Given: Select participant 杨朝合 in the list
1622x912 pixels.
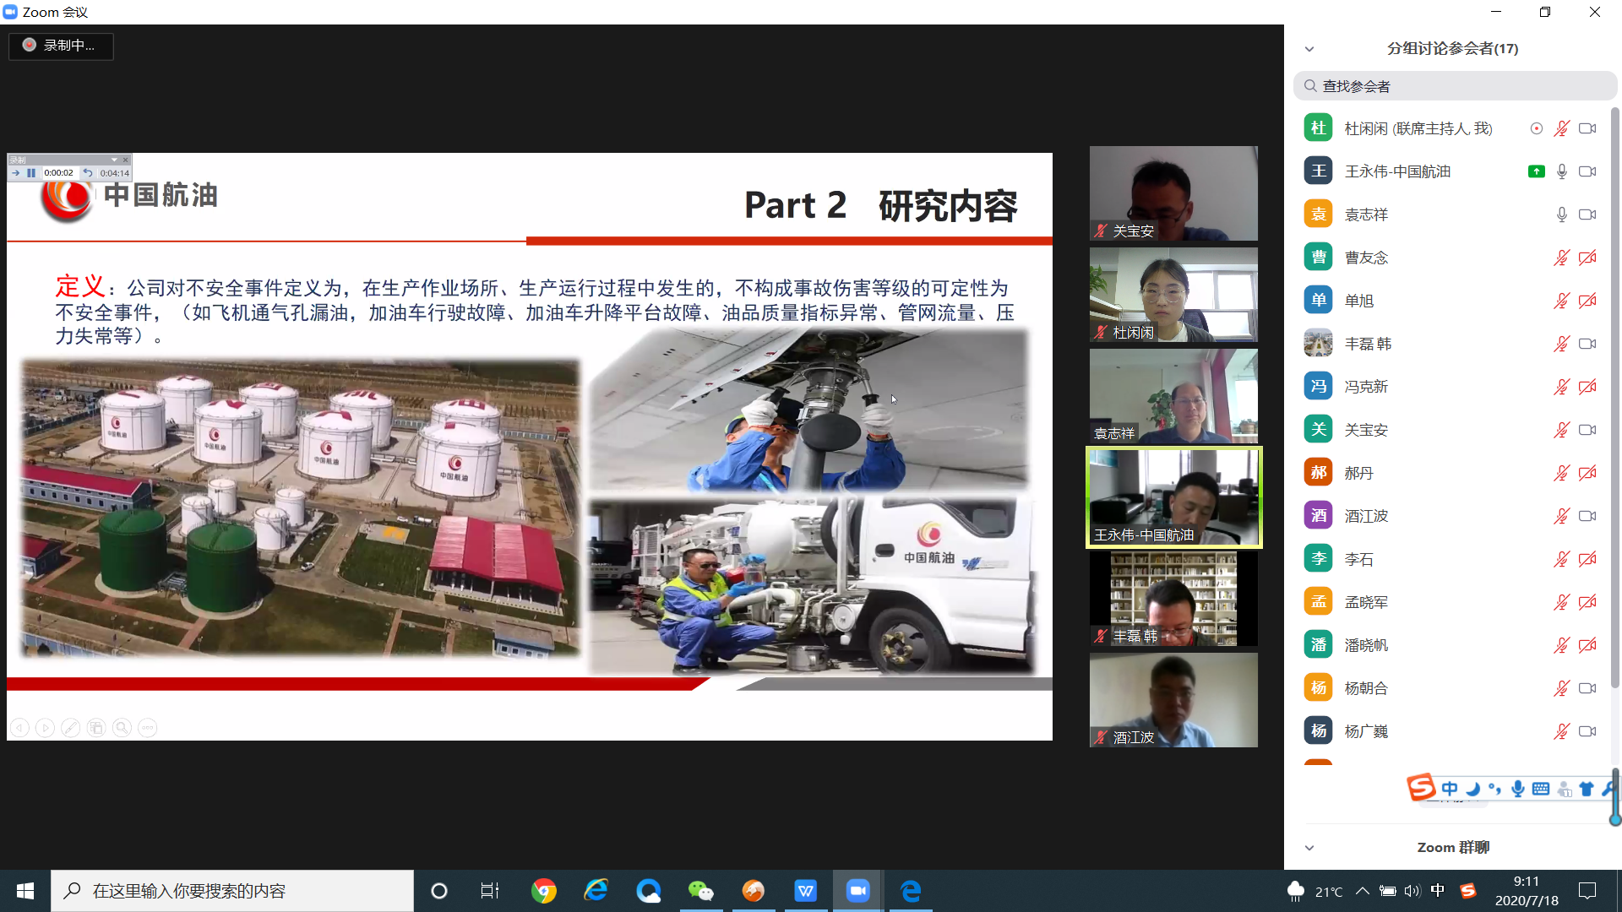Looking at the screenshot, I should (x=1366, y=688).
